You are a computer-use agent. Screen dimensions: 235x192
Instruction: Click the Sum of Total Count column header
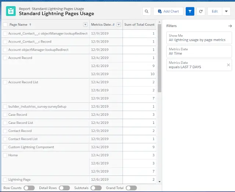139,25
